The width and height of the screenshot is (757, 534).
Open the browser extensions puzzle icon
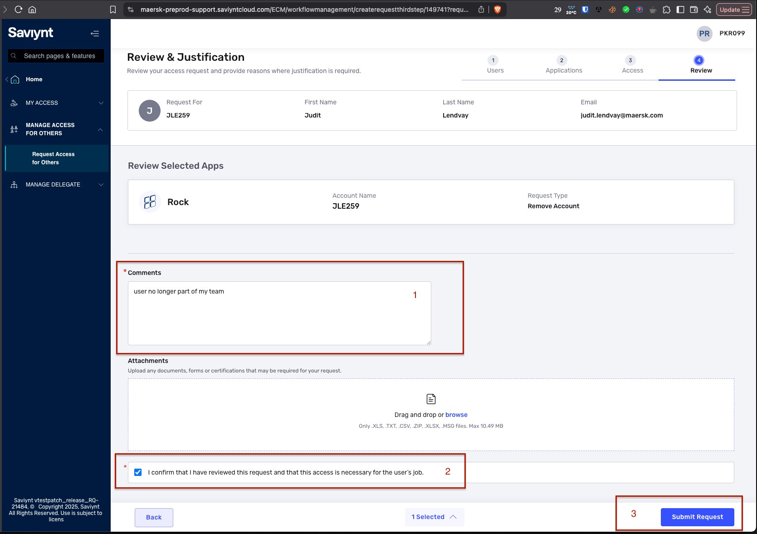(666, 10)
